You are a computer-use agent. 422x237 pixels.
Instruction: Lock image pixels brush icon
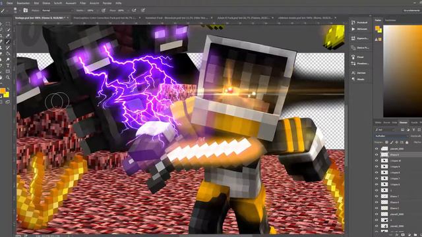click(392, 142)
